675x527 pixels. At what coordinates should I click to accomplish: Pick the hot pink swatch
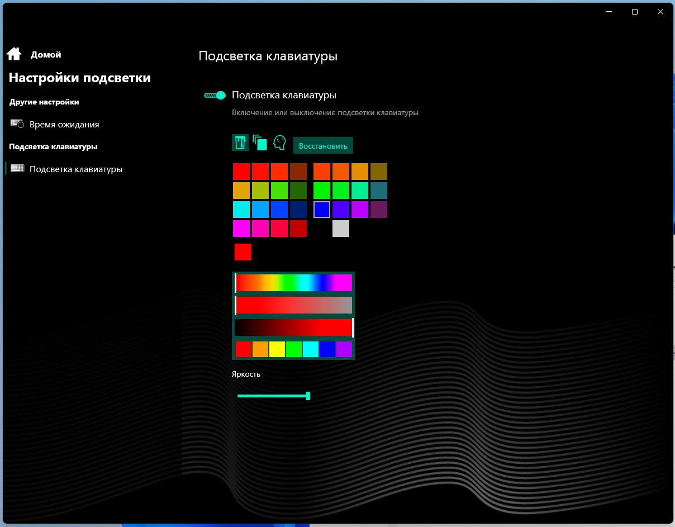pyautogui.click(x=260, y=229)
